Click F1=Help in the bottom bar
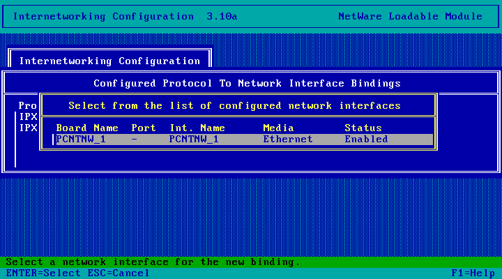The width and height of the screenshot is (502, 279). pos(473,273)
